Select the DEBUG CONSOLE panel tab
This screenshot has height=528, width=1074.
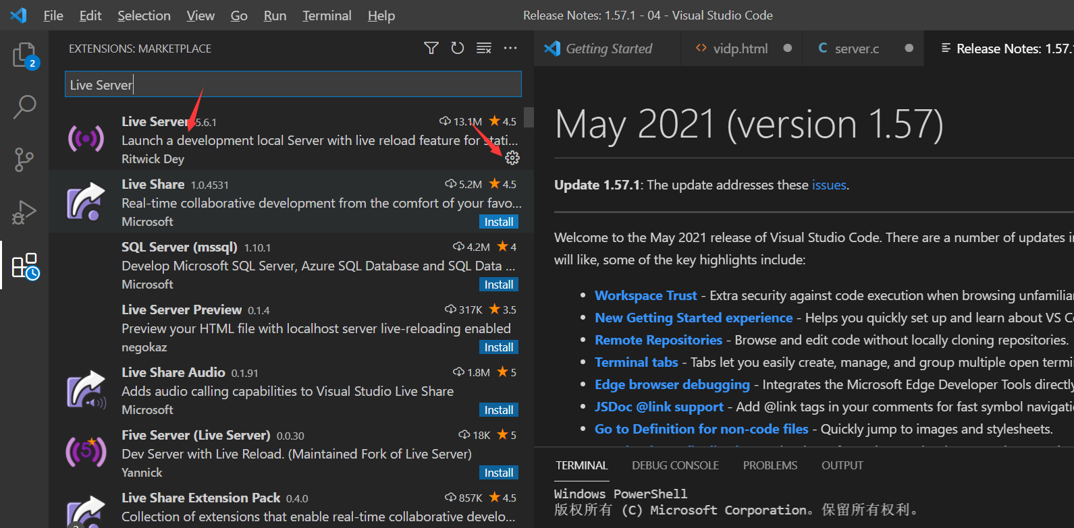point(675,465)
